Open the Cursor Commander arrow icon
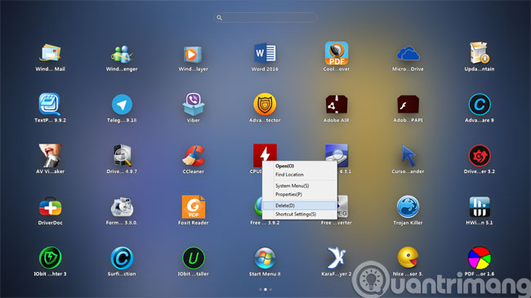The height and width of the screenshot is (298, 531). click(408, 155)
